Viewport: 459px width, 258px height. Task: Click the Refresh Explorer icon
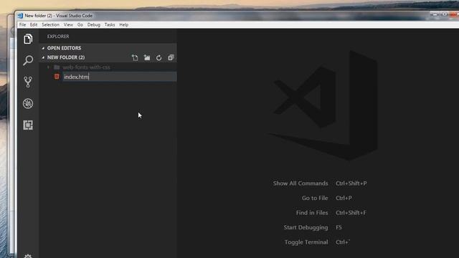(x=159, y=57)
